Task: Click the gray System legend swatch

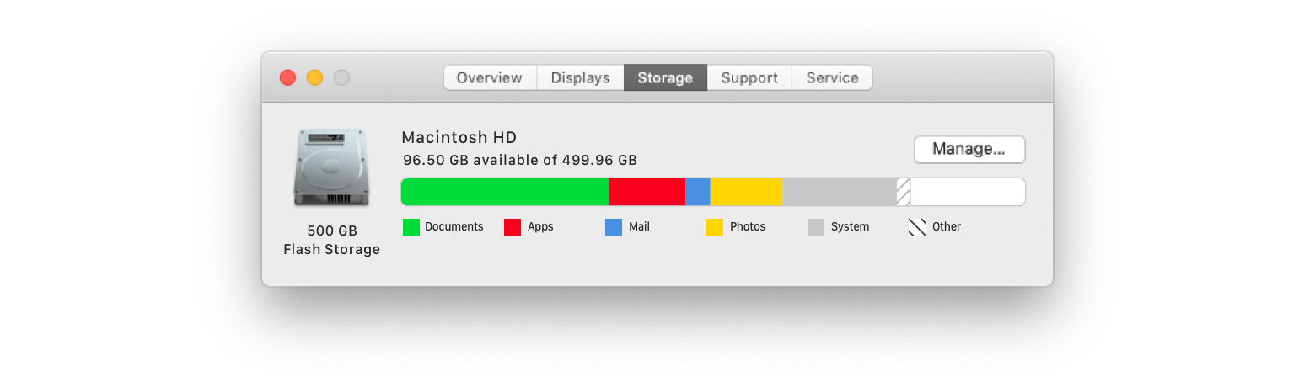Action: tap(816, 227)
